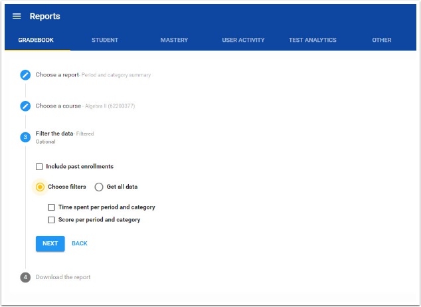Click the pencil icon for Choose a course
This screenshot has height=307, width=421.
coord(25,106)
